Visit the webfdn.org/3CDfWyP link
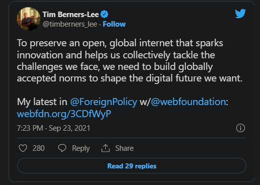Screen dimensions: 260x185 64,114
